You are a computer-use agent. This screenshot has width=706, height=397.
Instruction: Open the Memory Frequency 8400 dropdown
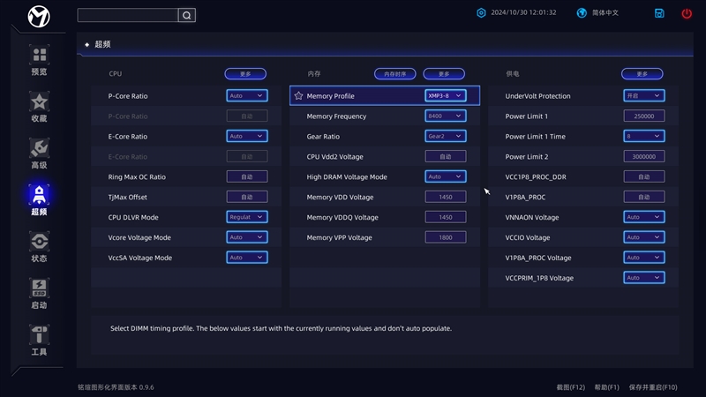[x=445, y=116]
